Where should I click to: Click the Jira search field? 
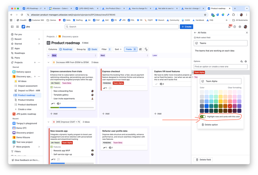[122, 27]
